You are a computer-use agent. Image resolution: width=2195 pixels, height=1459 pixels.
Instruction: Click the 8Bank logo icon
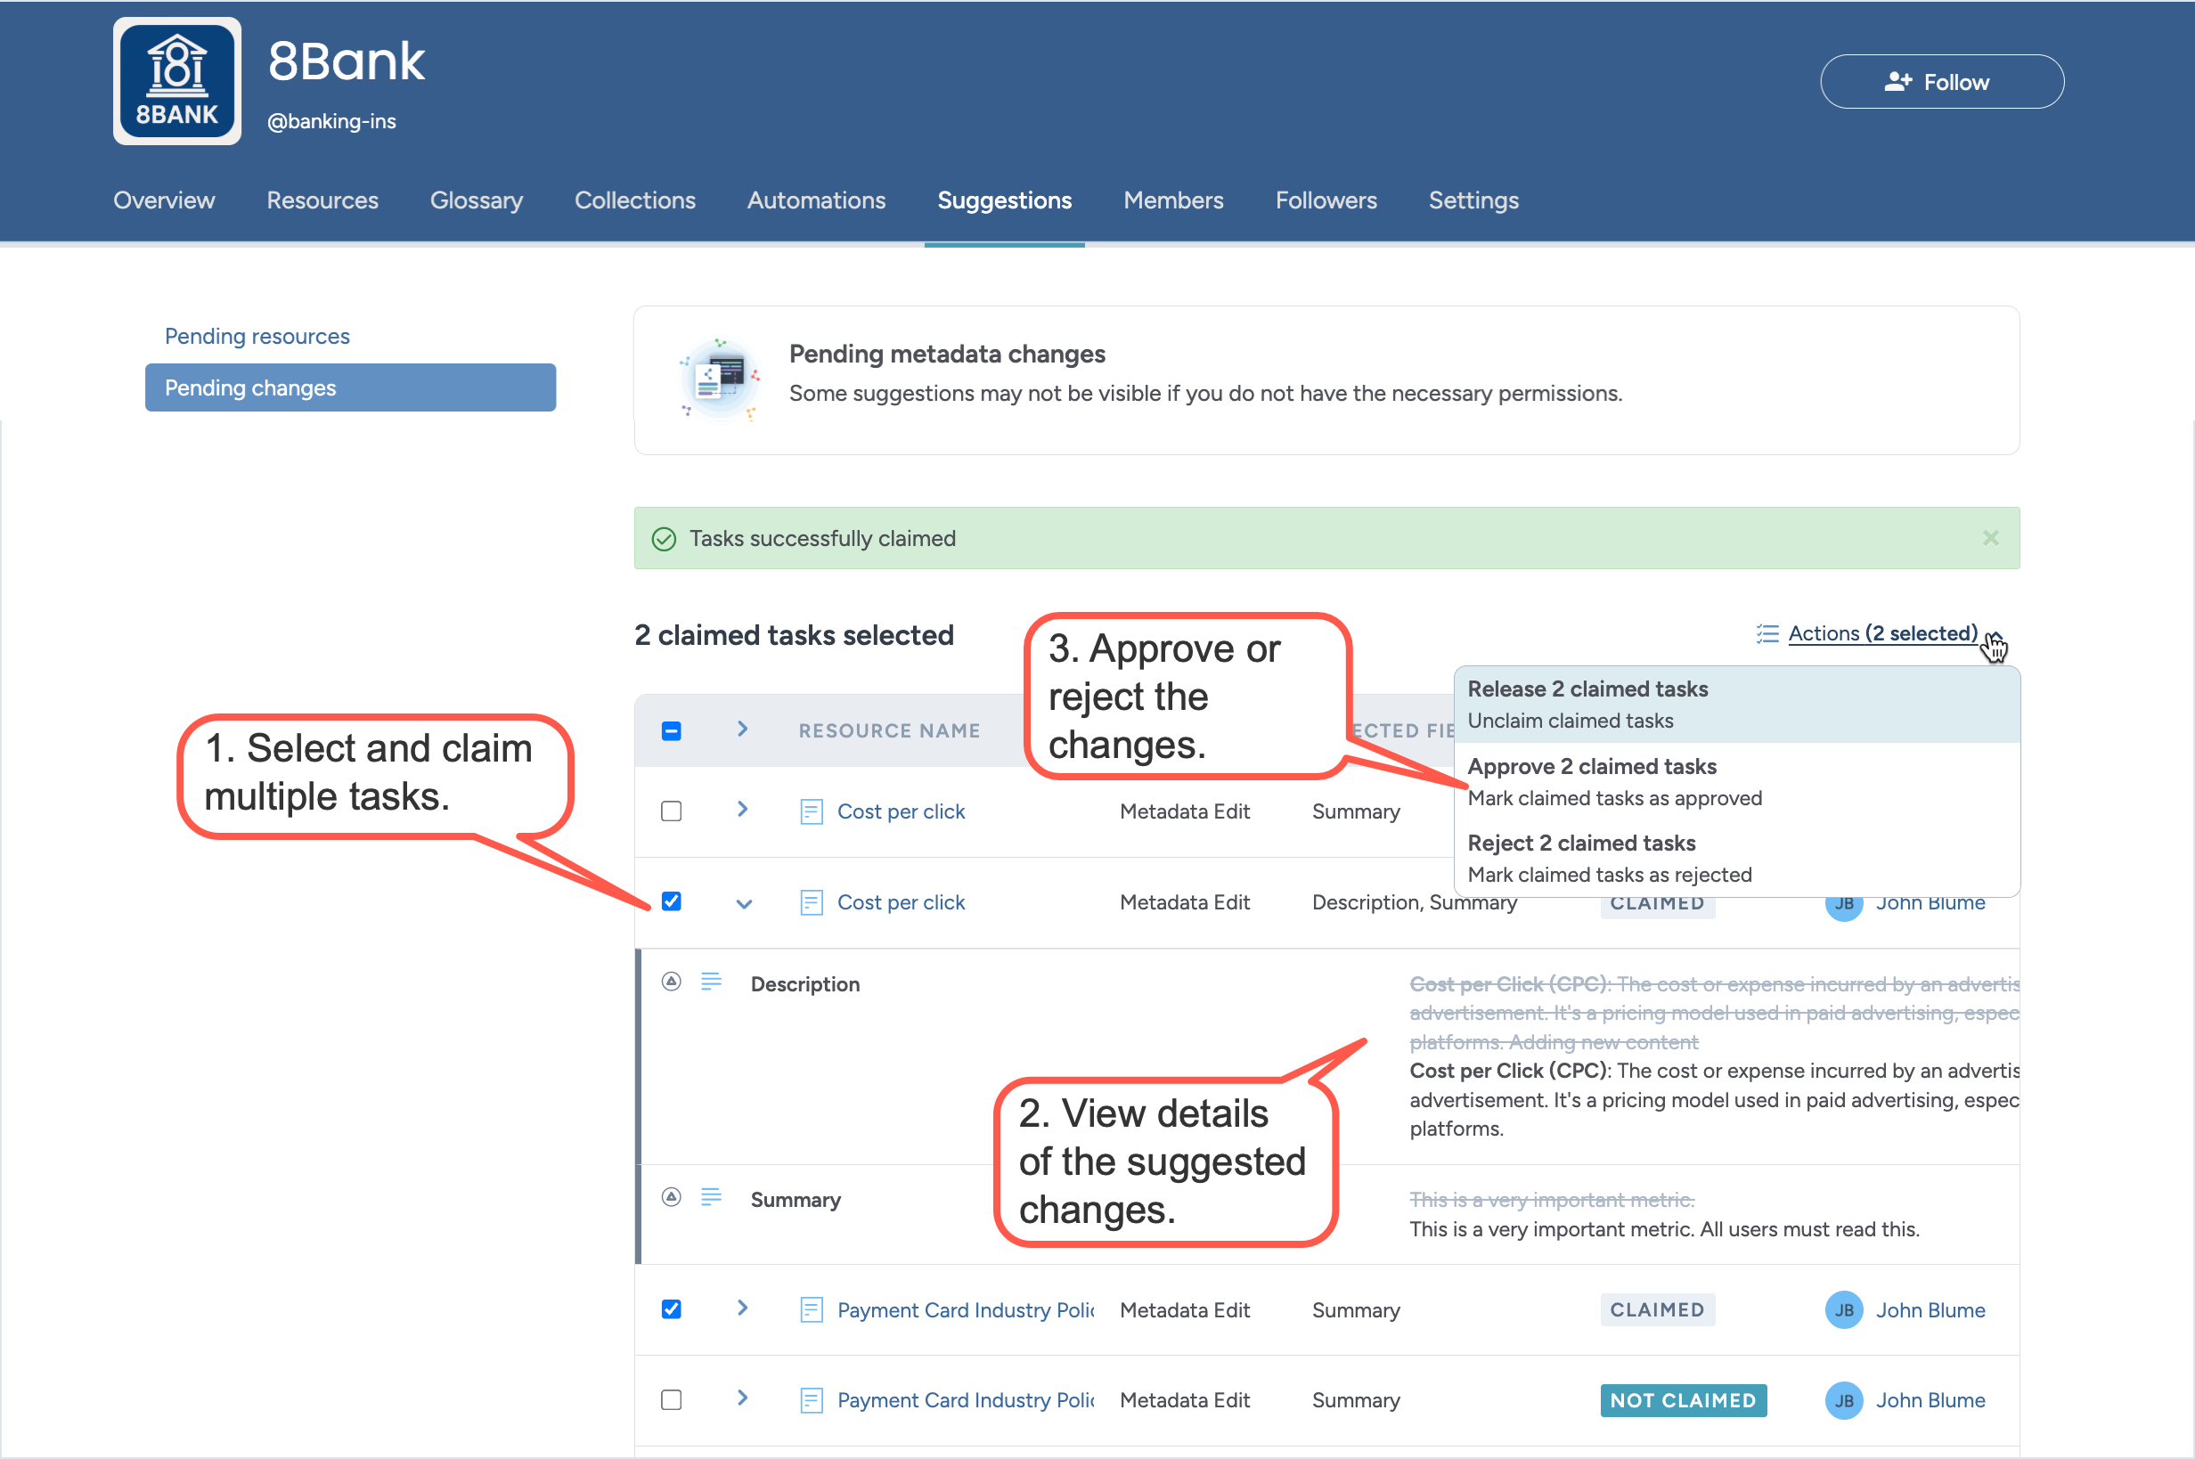(x=176, y=82)
